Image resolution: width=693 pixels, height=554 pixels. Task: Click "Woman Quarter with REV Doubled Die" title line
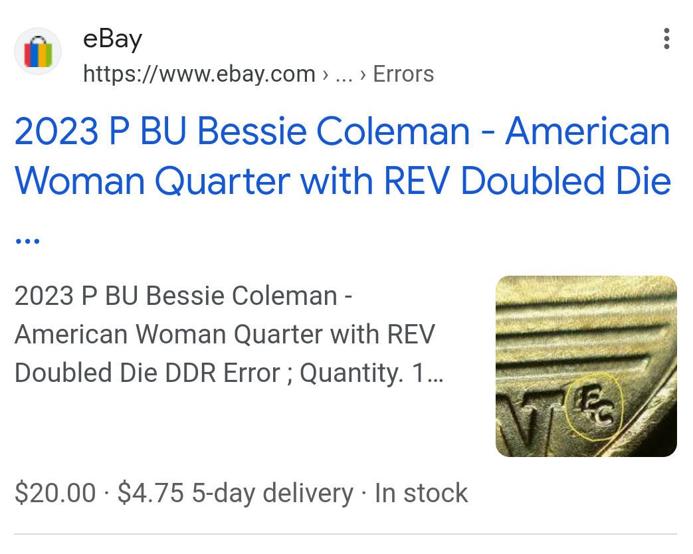coord(342,181)
